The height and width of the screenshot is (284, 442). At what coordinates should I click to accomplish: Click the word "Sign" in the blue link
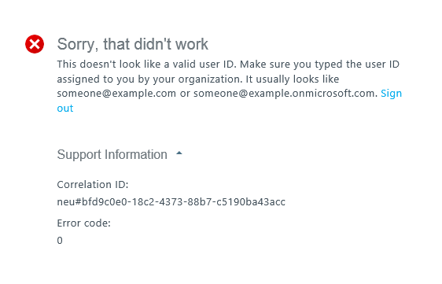pyautogui.click(x=391, y=94)
